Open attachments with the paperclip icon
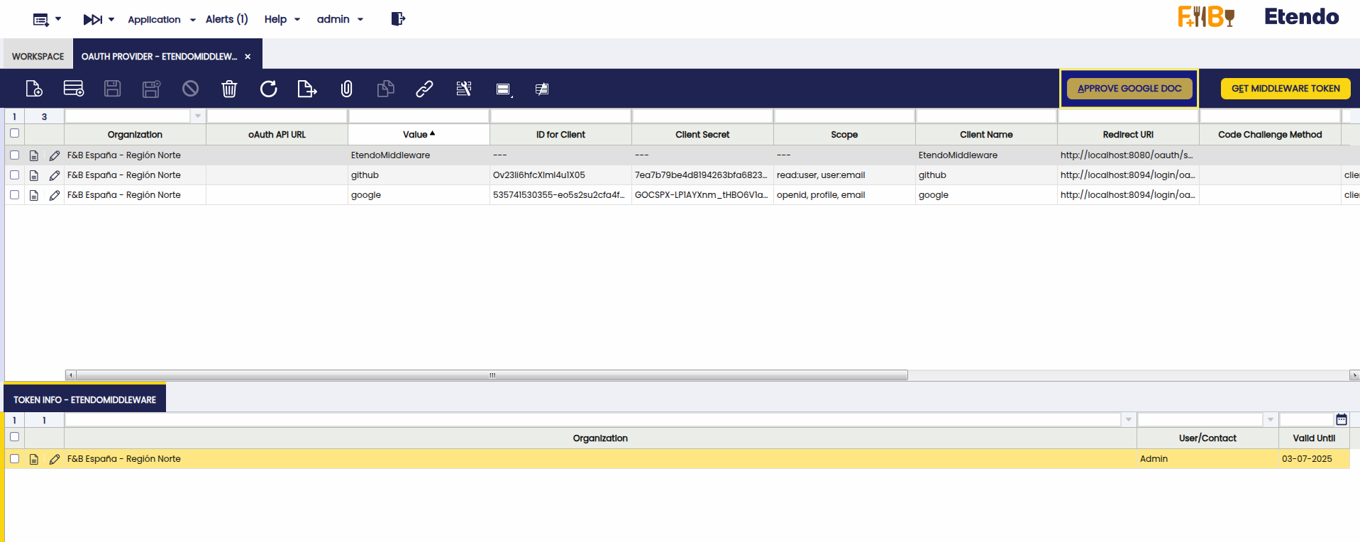The image size is (1360, 542). click(x=346, y=89)
